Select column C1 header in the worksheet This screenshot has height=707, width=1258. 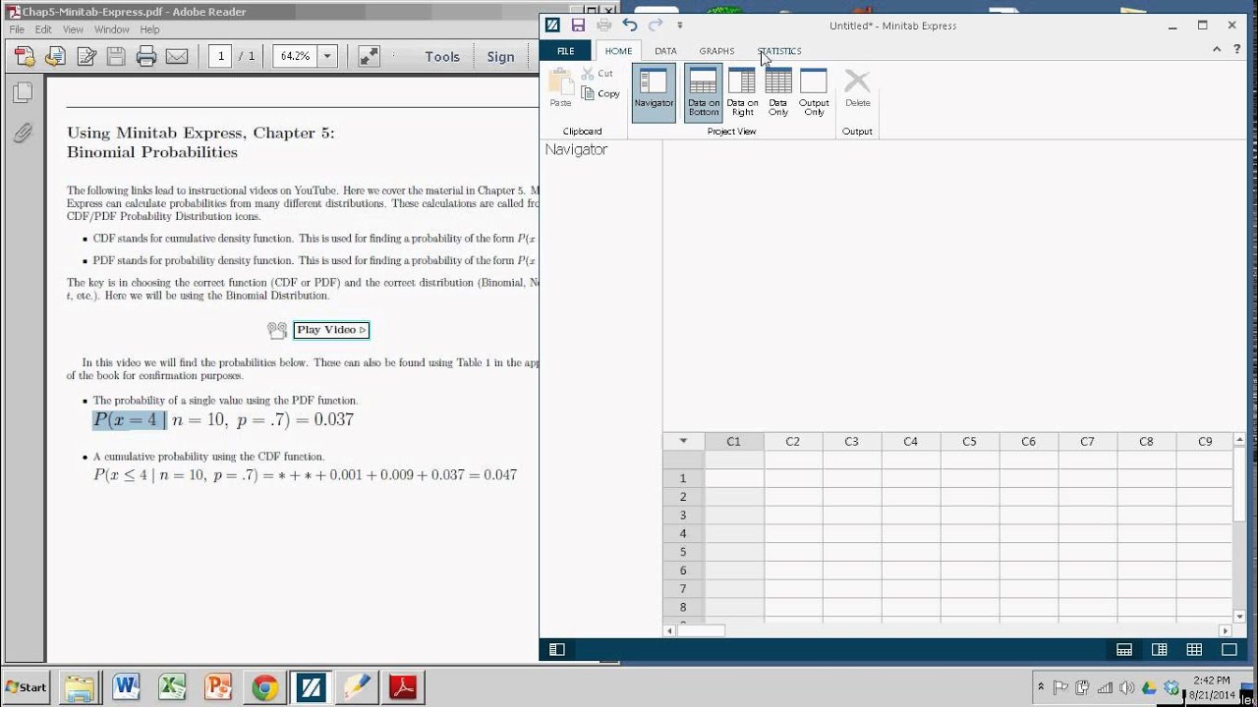point(734,442)
